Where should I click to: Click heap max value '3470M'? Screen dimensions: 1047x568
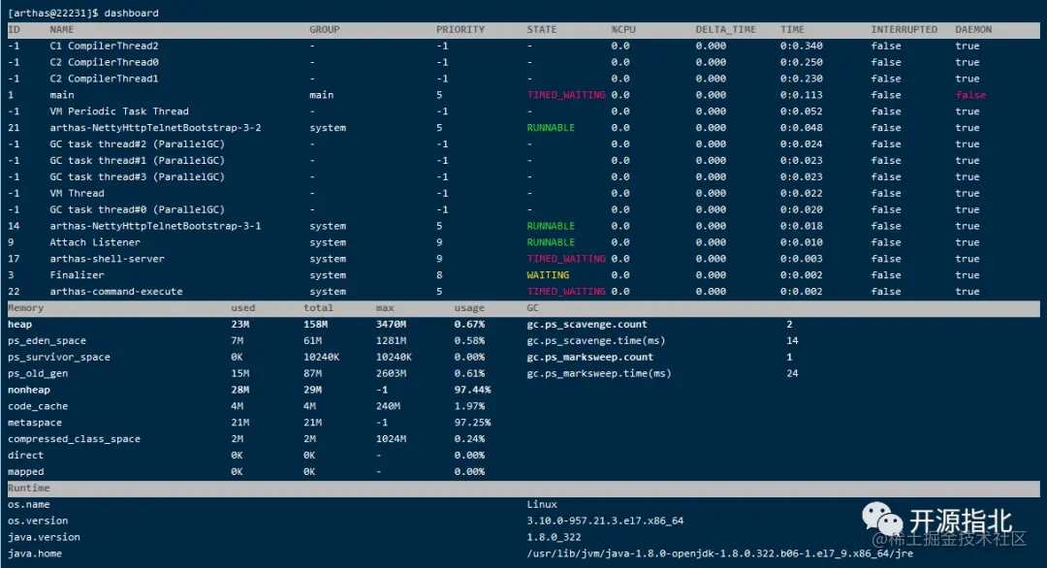(391, 324)
